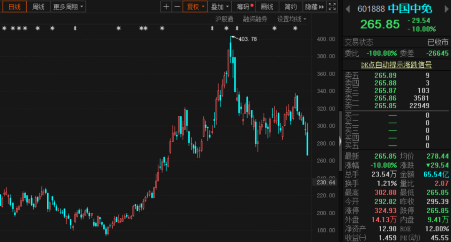
Task: Go to next stock with right arrow
Action: [446, 8]
